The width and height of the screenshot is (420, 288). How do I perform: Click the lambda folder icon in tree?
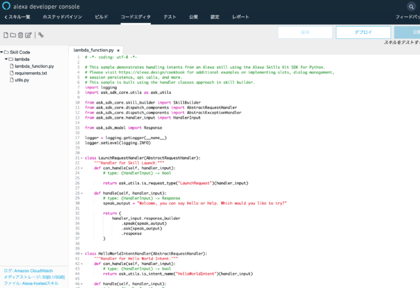(x=11, y=59)
